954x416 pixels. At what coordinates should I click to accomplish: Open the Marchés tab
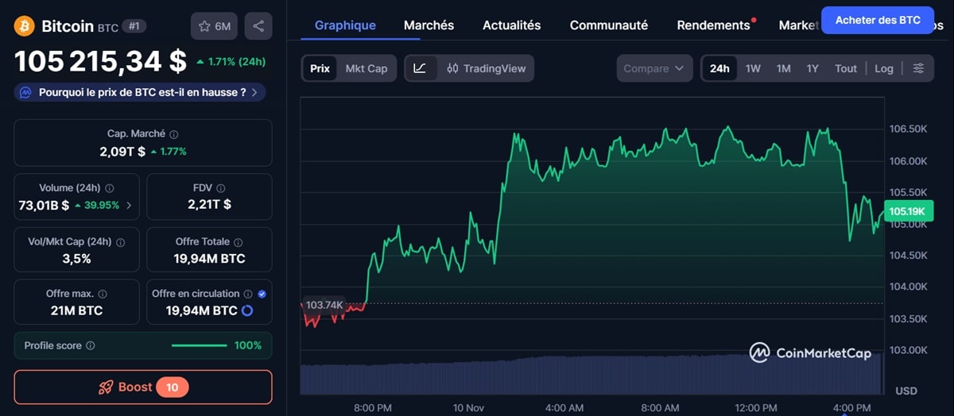pyautogui.click(x=429, y=25)
